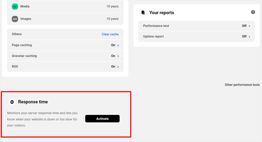The height and width of the screenshot is (142, 262).
Task: Click the Media MD badge icon
Action: coord(15,7)
